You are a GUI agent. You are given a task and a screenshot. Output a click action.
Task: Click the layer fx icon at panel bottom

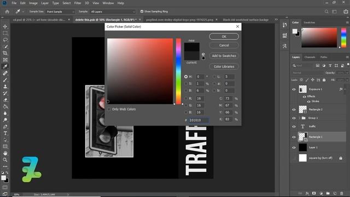pyautogui.click(x=307, y=193)
